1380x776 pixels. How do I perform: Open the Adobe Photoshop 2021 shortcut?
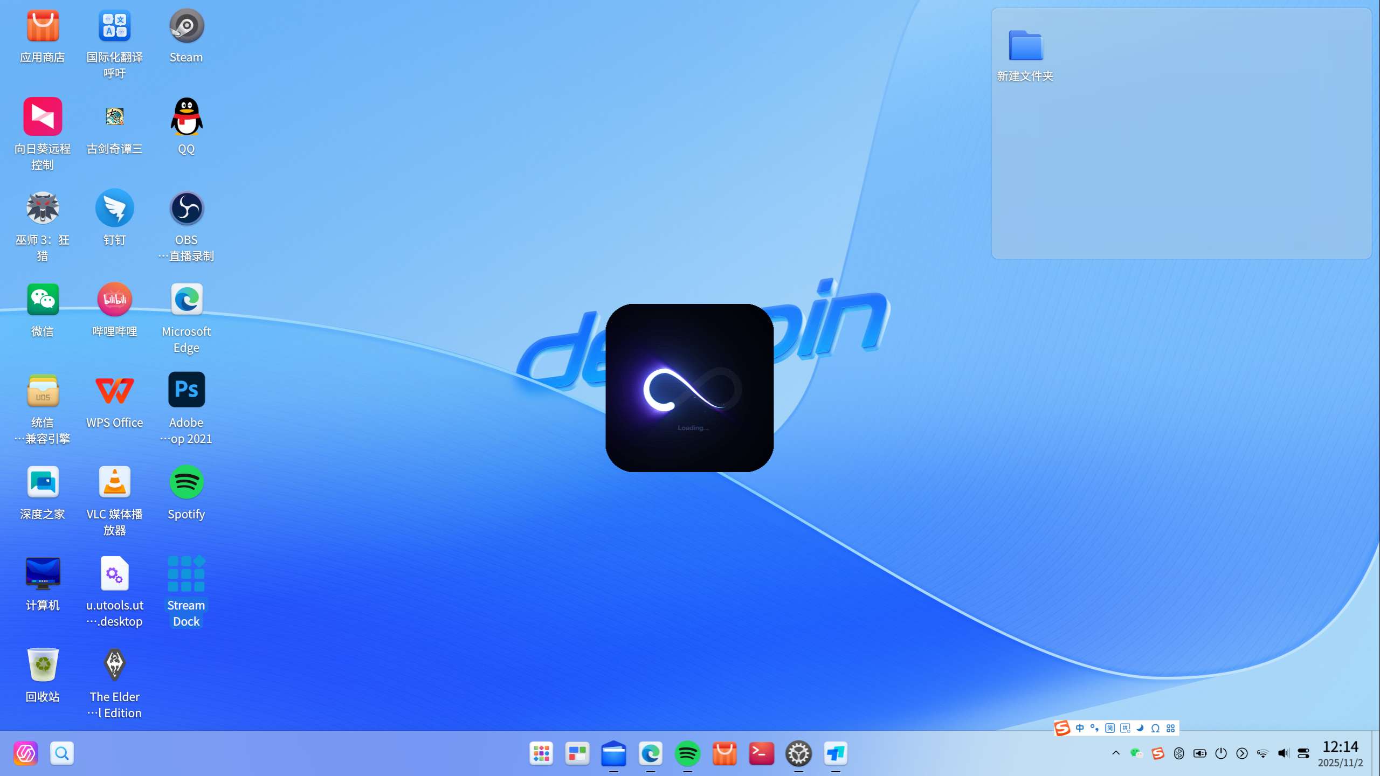pos(186,390)
